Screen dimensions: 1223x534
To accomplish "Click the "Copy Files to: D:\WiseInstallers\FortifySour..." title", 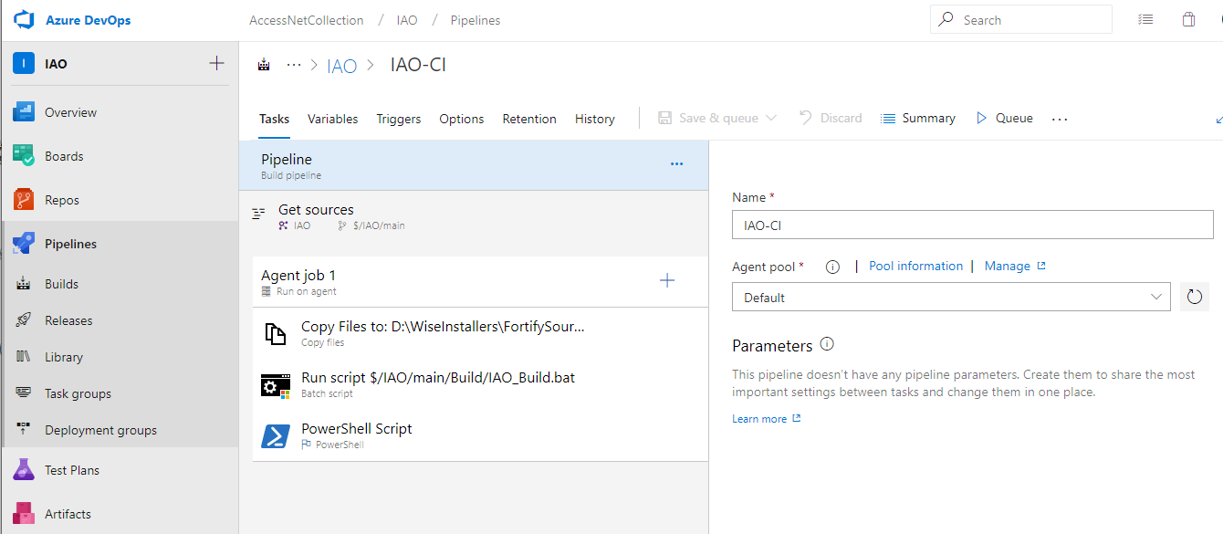I will (x=443, y=327).
